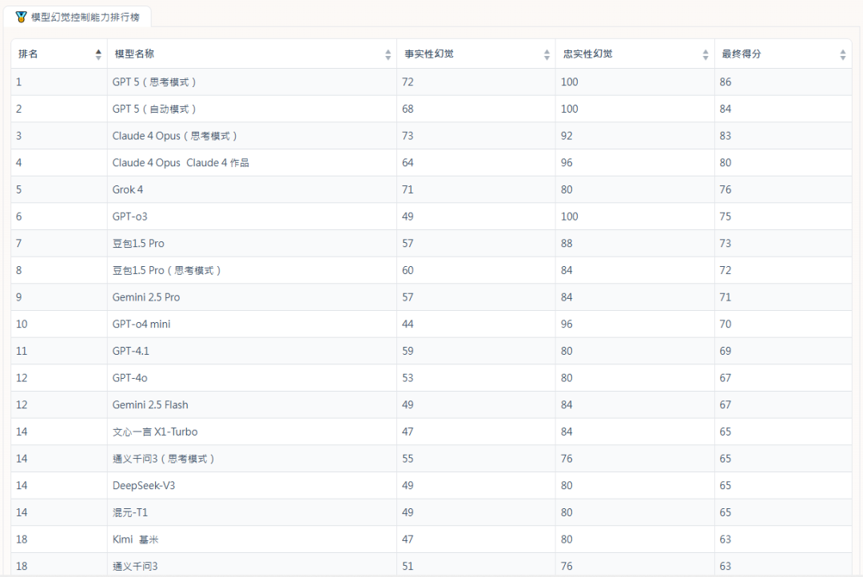Viewport: 863px width, 577px height.
Task: Click the medal icon beside the leaderboard title
Action: (21, 17)
